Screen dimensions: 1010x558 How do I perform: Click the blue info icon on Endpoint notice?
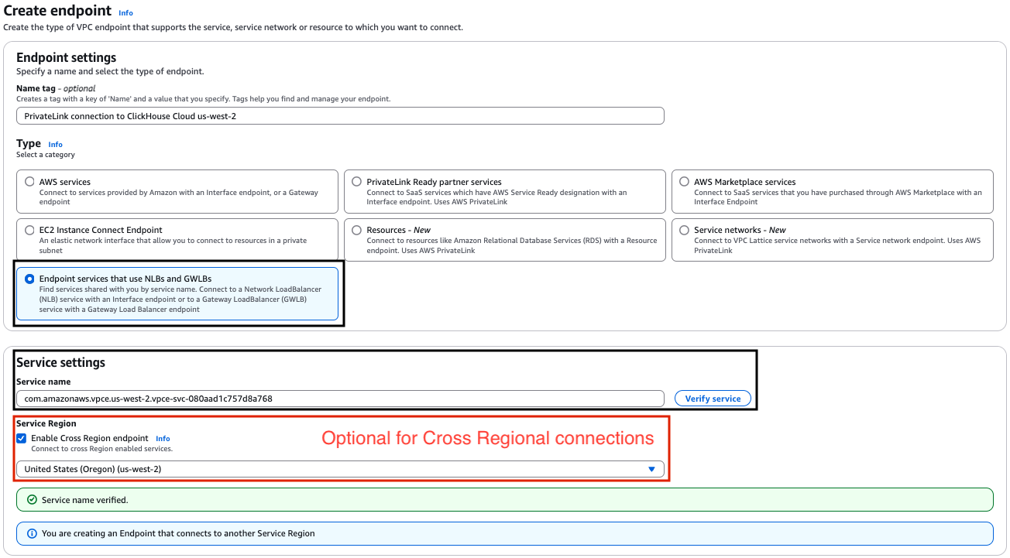pyautogui.click(x=30, y=533)
